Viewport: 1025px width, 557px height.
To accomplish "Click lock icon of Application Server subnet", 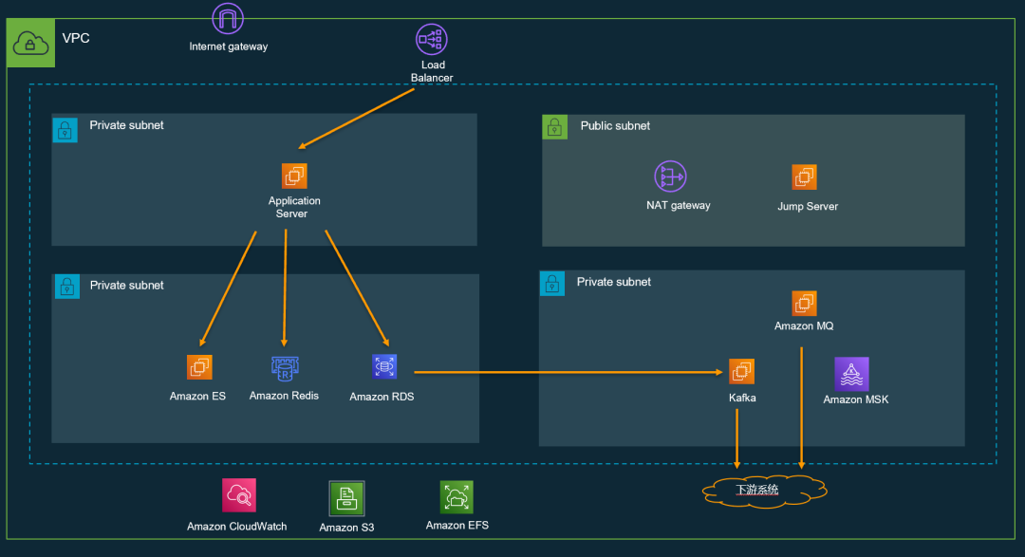I will coord(65,129).
